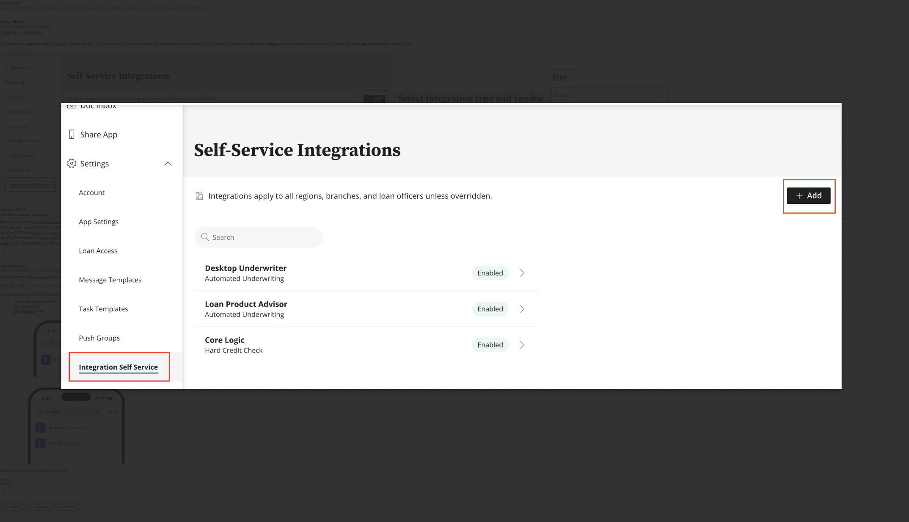Expand Loan Product Advisor row chevron
909x522 pixels.
tap(522, 309)
